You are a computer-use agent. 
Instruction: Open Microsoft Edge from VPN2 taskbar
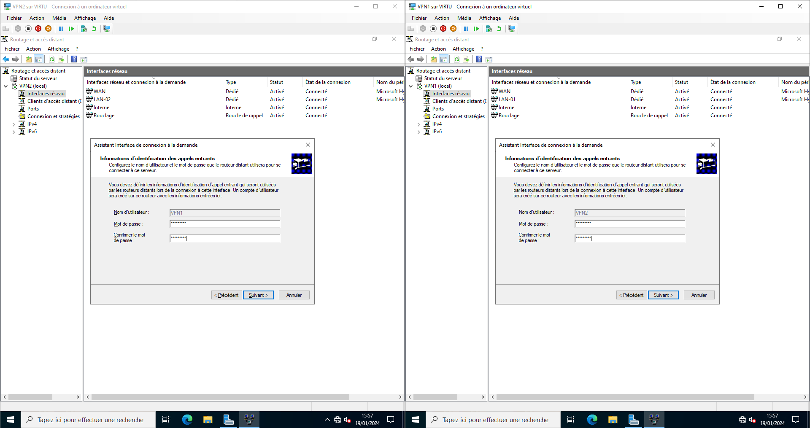[187, 420]
